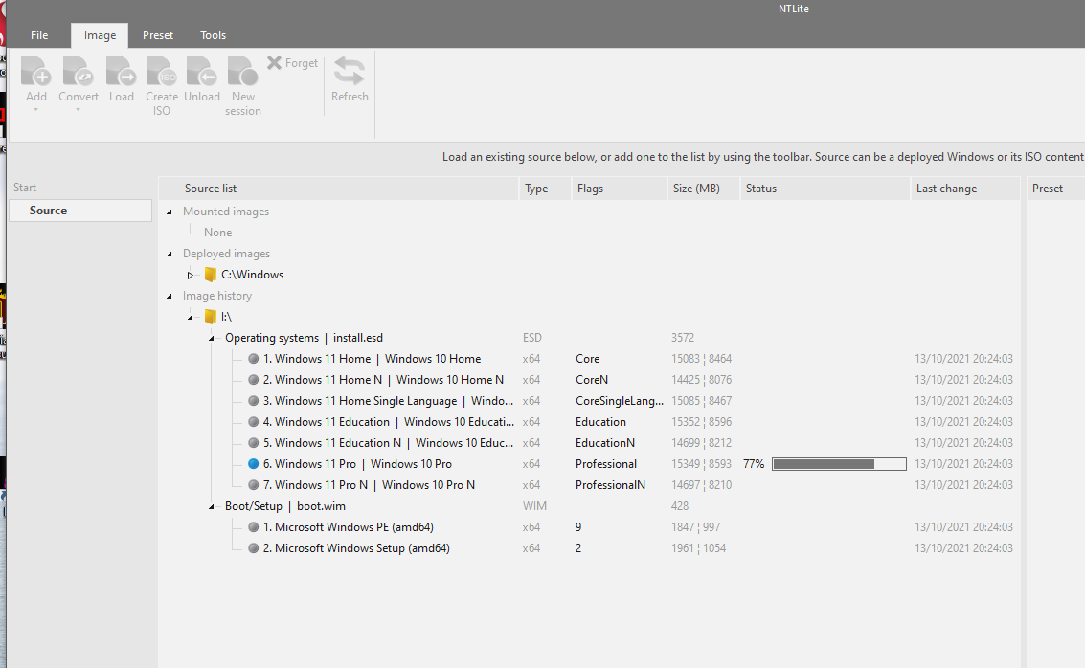Sort by Flags column header
Viewport: 1085px width, 668px height.
coord(620,189)
